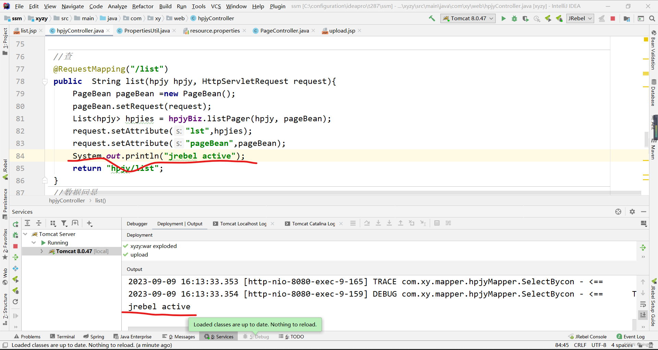Open the Terminal tool window button

62,337
